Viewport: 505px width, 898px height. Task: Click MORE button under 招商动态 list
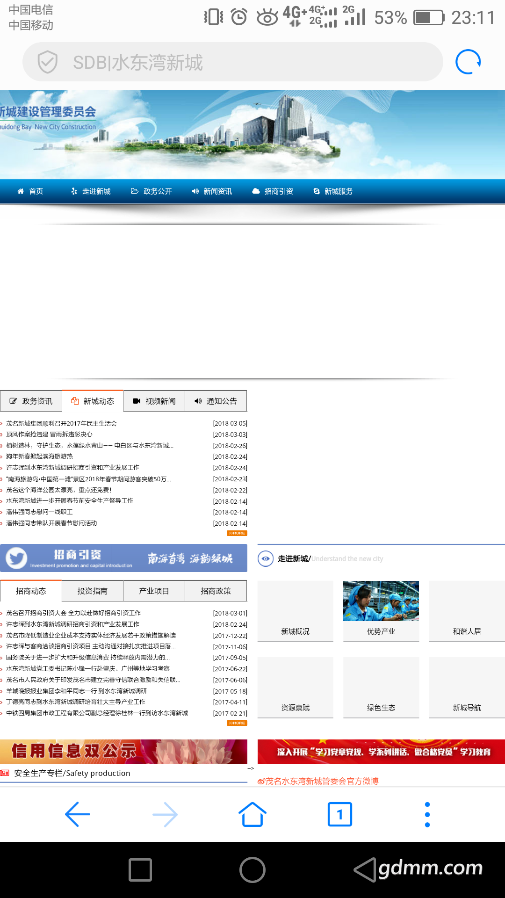pyautogui.click(x=237, y=723)
